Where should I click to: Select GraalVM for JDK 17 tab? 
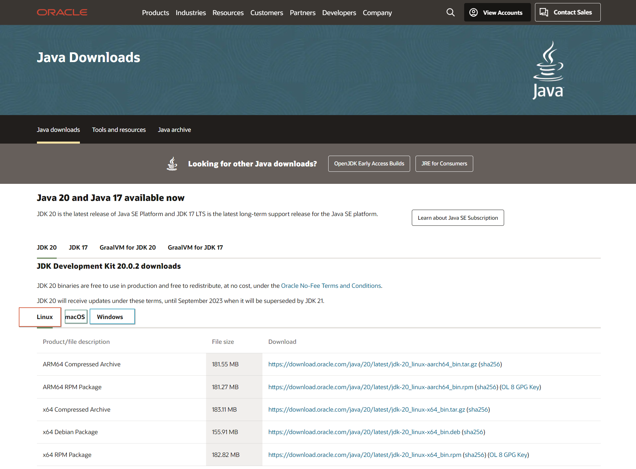point(195,248)
